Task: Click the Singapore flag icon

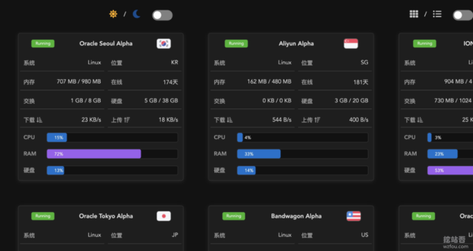Action: (x=351, y=43)
